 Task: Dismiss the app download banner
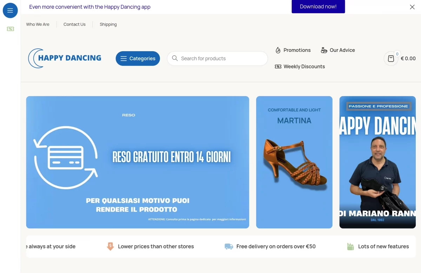[412, 7]
